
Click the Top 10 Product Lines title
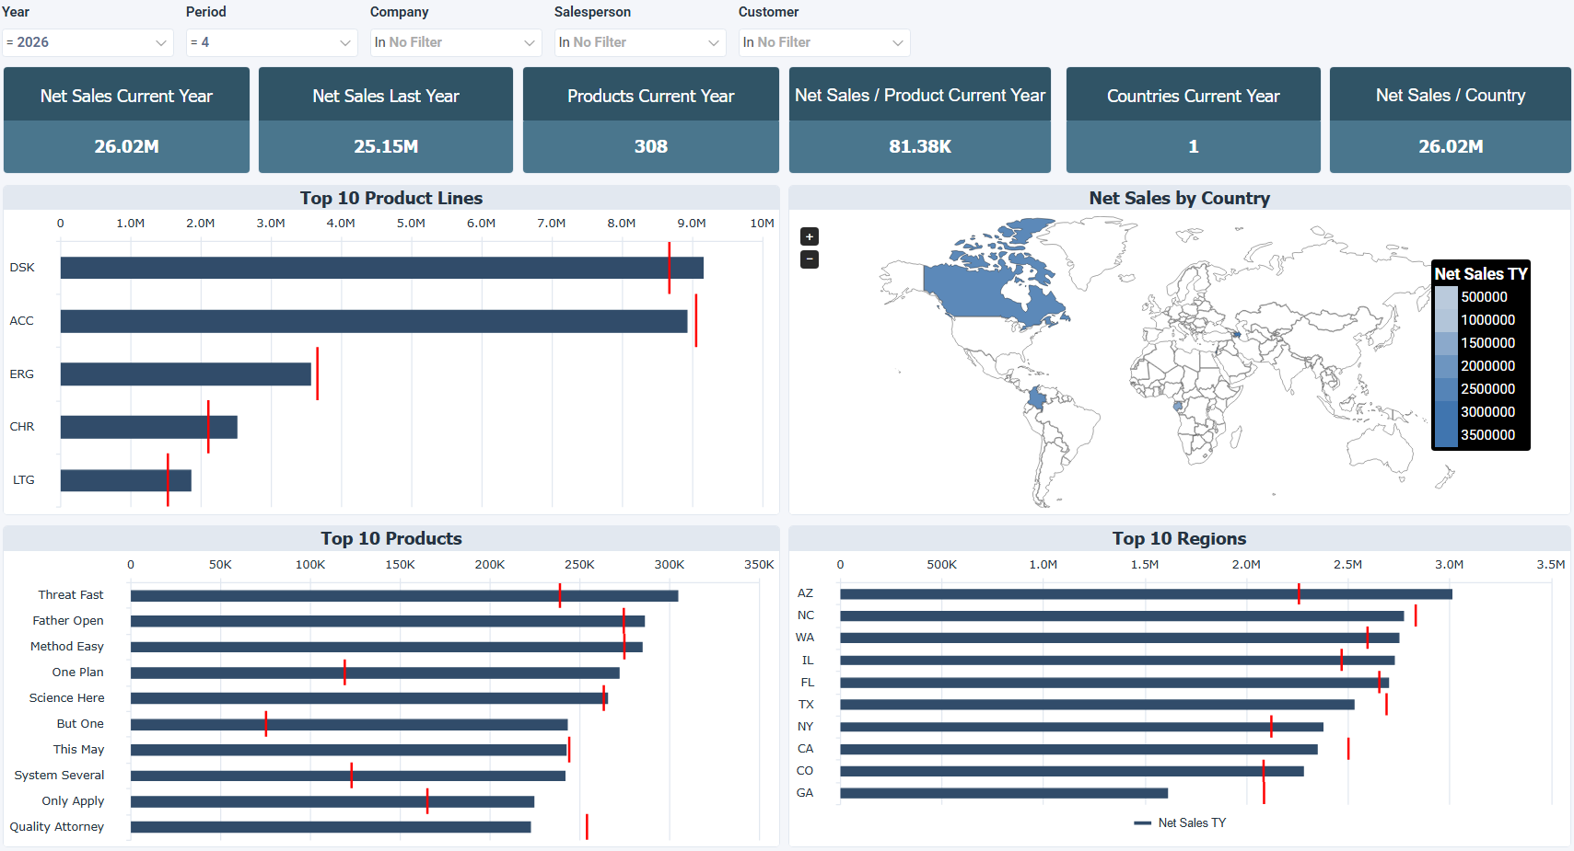391,198
